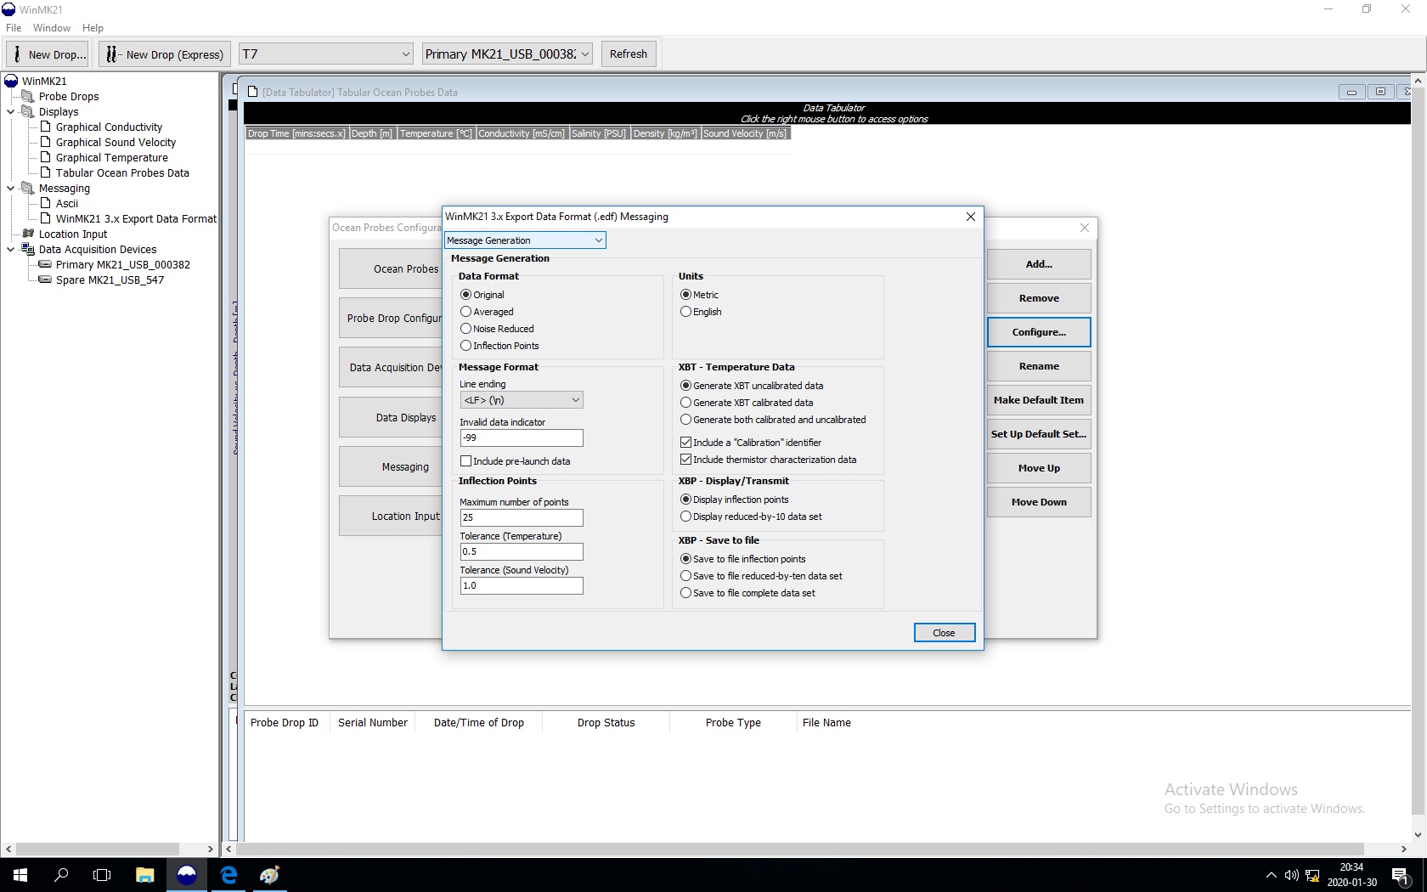
Task: Open the Help menu
Action: (93, 28)
